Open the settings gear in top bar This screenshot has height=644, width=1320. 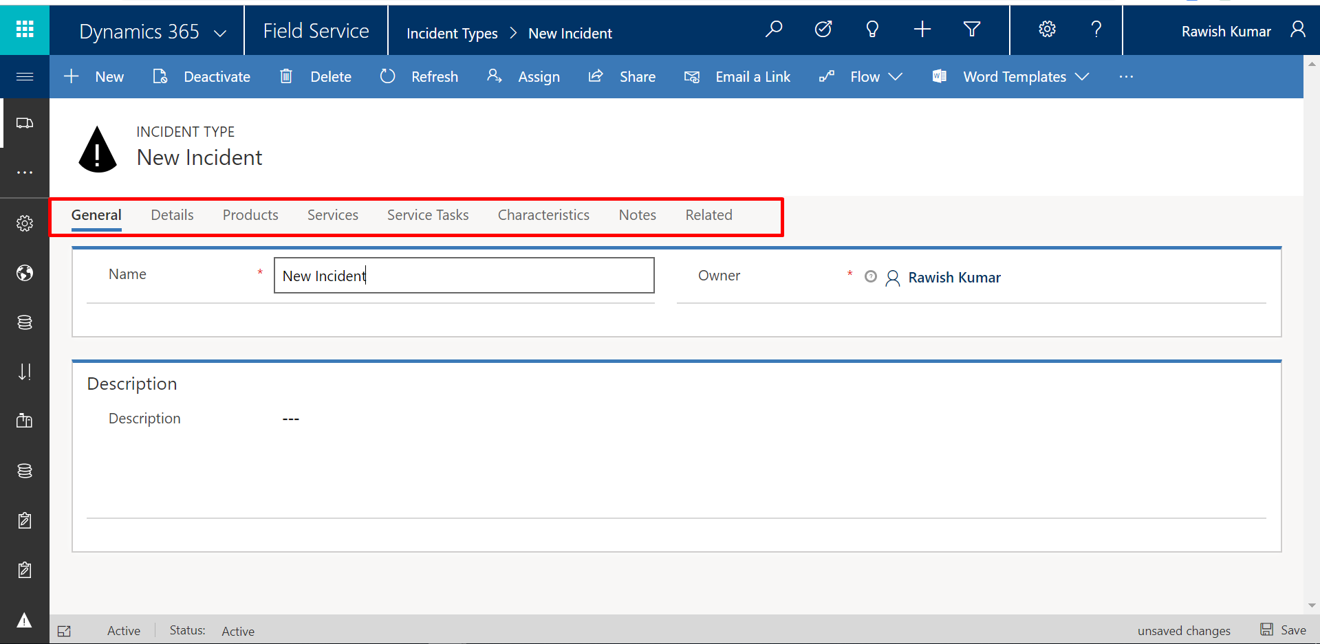tap(1047, 30)
